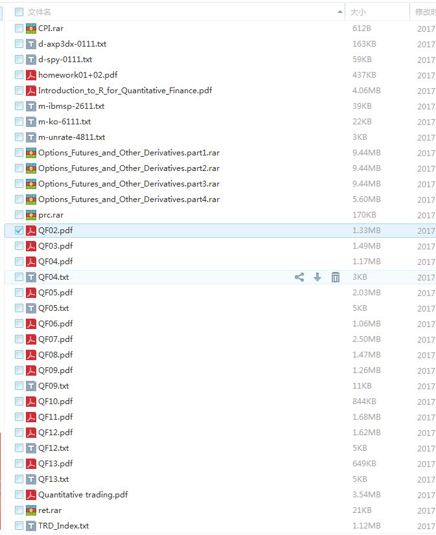Open Quantitative trading.pdf file name

83,495
